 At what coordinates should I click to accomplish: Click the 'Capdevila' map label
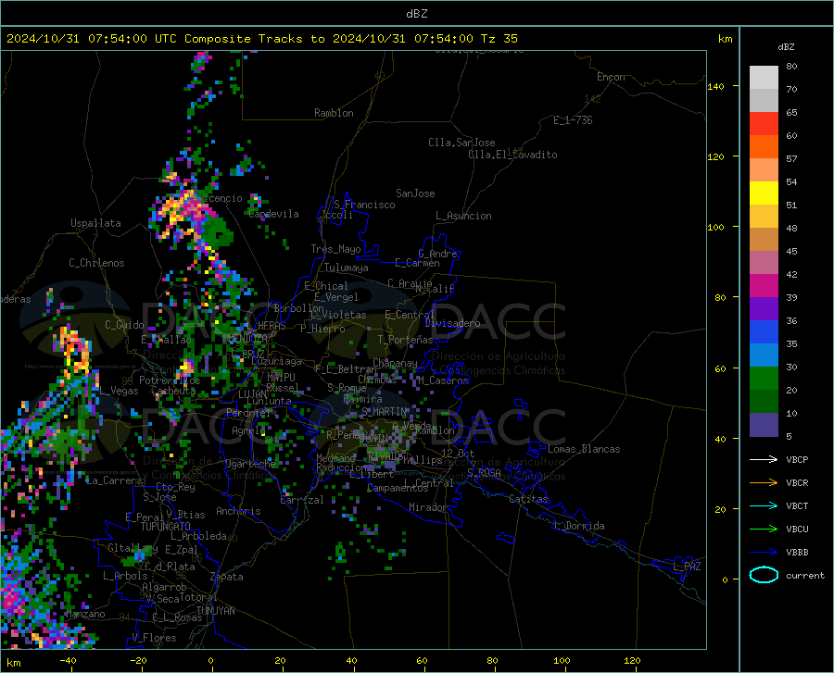tap(274, 214)
